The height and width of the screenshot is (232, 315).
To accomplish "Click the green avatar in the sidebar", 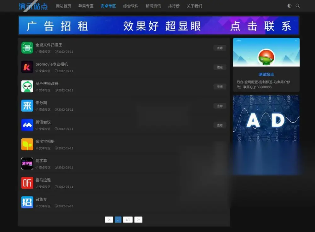I will tap(266, 57).
